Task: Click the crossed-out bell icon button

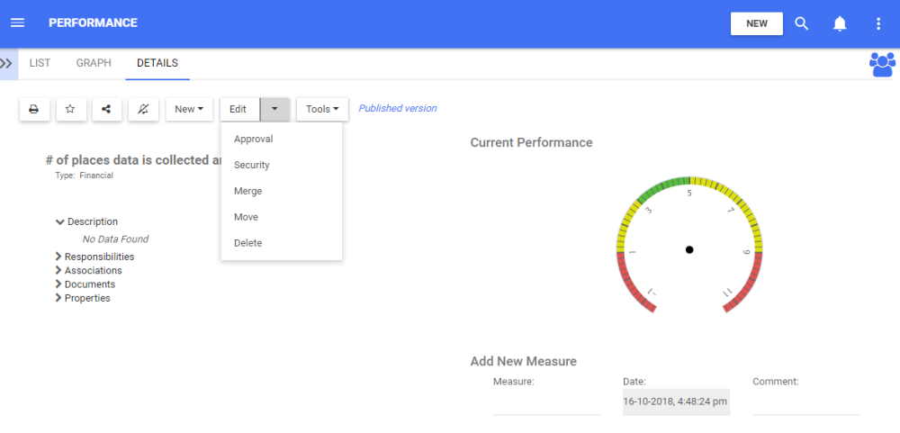Action: pos(142,109)
